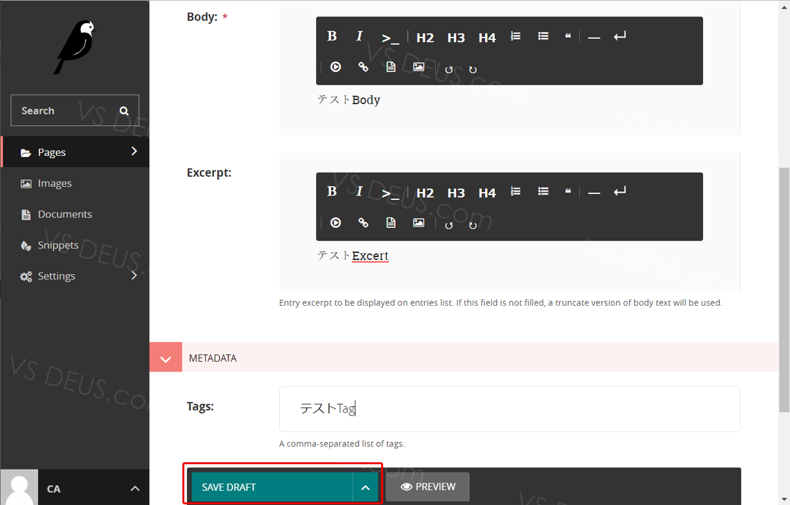Toggle bold in the Body editor toolbar
Image resolution: width=790 pixels, height=505 pixels.
pos(332,36)
